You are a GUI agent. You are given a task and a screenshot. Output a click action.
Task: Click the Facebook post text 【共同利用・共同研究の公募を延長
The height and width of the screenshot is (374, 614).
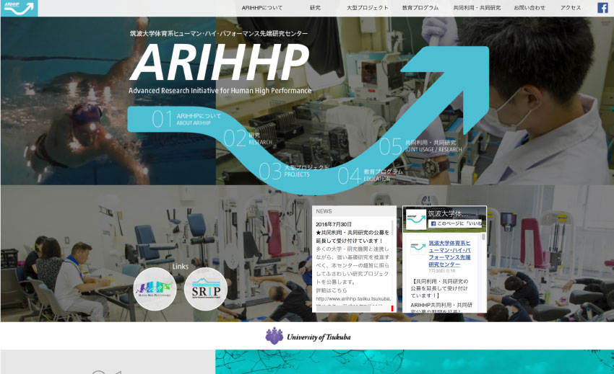pyautogui.click(x=439, y=288)
